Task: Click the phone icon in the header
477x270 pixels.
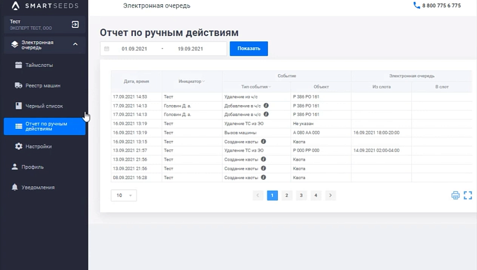Action: point(416,5)
